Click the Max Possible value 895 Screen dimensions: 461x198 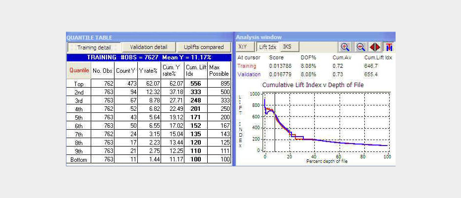click(x=219, y=84)
